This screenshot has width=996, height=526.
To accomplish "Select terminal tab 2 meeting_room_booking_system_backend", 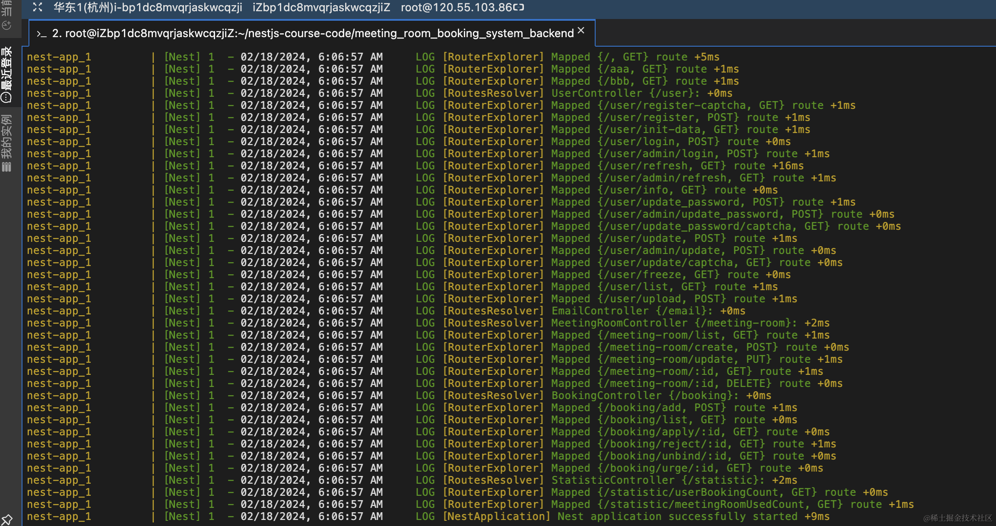I will coord(313,33).
